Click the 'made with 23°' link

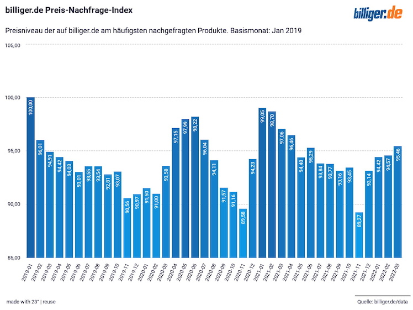tap(23, 302)
